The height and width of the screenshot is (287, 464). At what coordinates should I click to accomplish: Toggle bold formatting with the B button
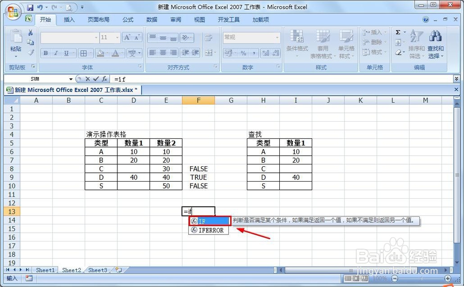coord(45,53)
